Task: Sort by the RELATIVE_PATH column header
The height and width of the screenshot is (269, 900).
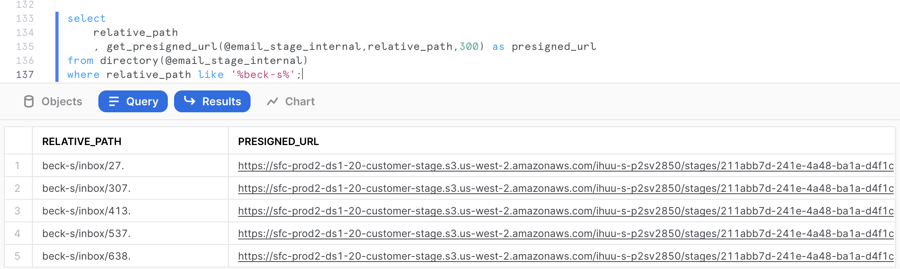Action: click(x=82, y=142)
